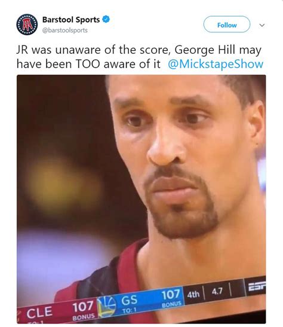This screenshot has width=283, height=327.
Task: Click the tweet text about JR
Action: (x=140, y=57)
